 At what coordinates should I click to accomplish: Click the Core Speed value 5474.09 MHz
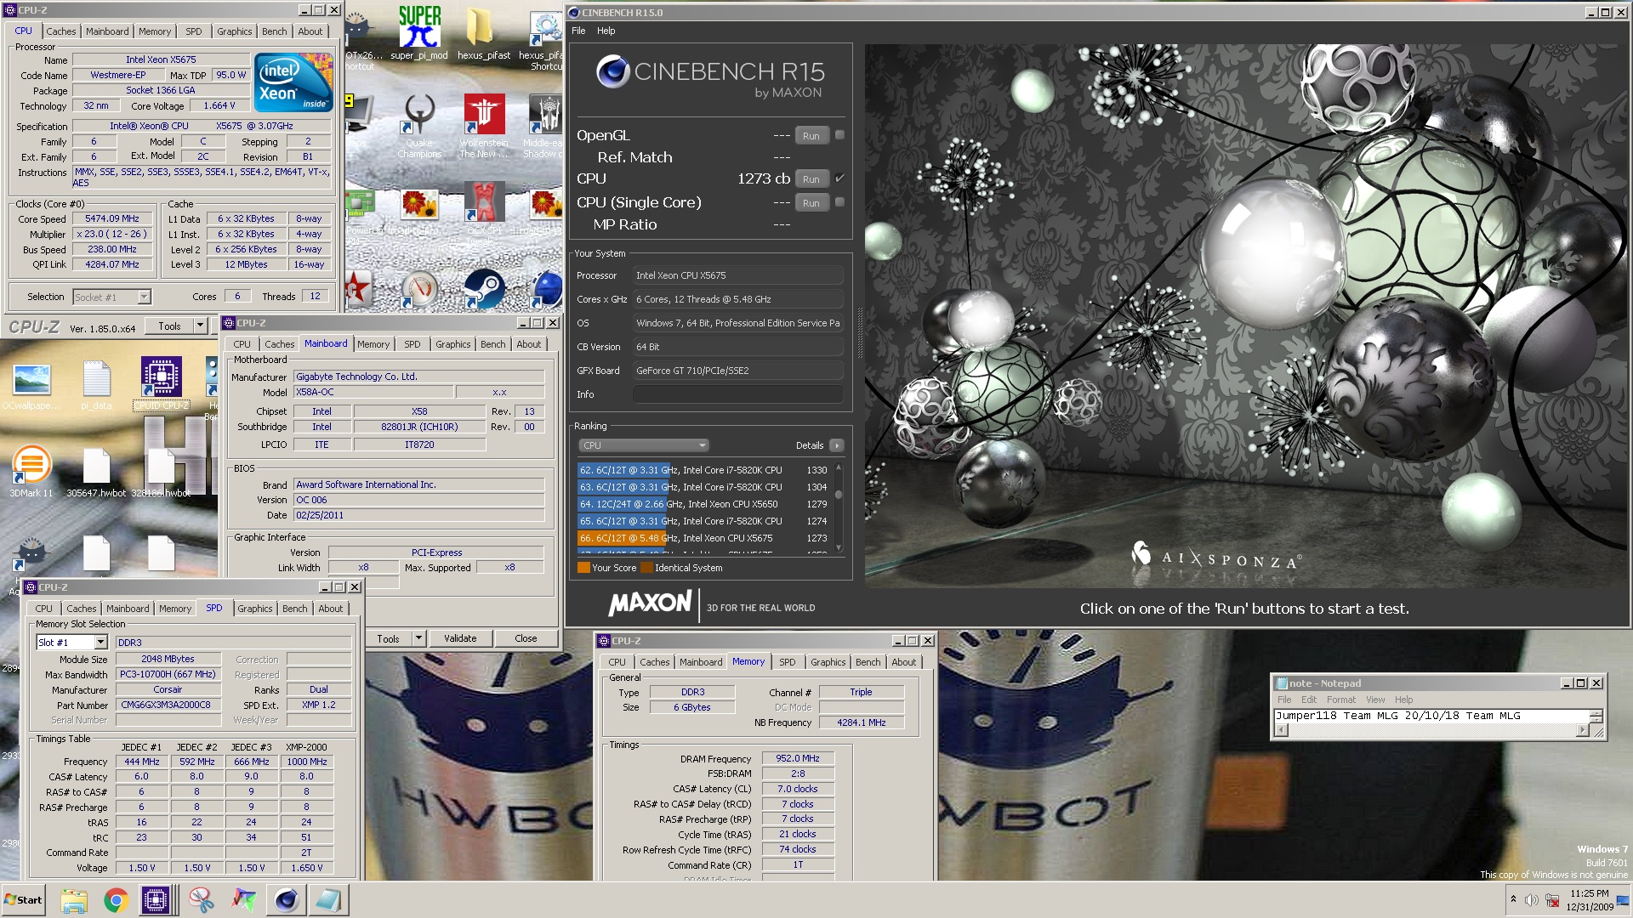pos(112,218)
